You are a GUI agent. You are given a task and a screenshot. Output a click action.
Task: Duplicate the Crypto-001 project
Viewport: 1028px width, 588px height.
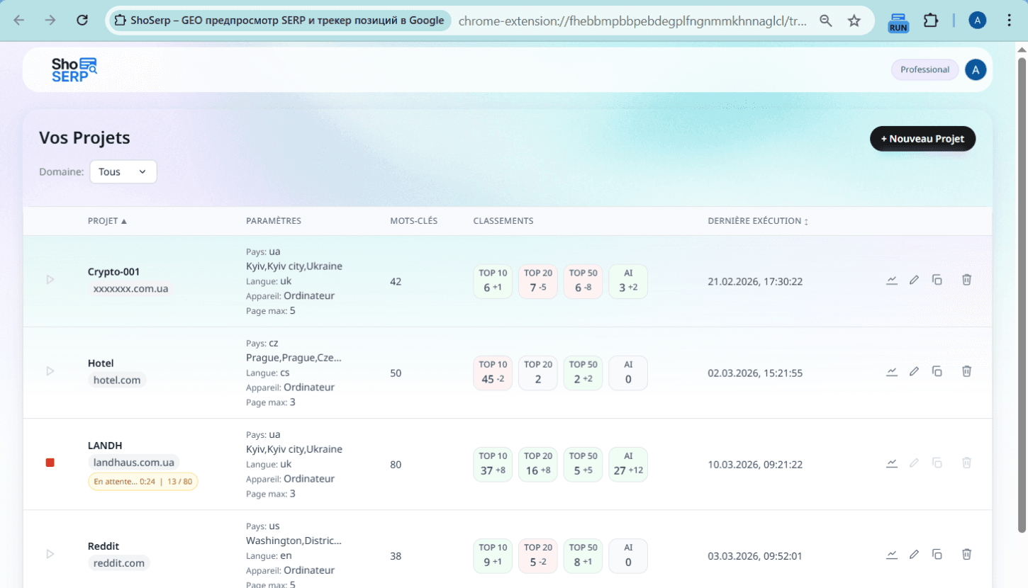click(937, 280)
